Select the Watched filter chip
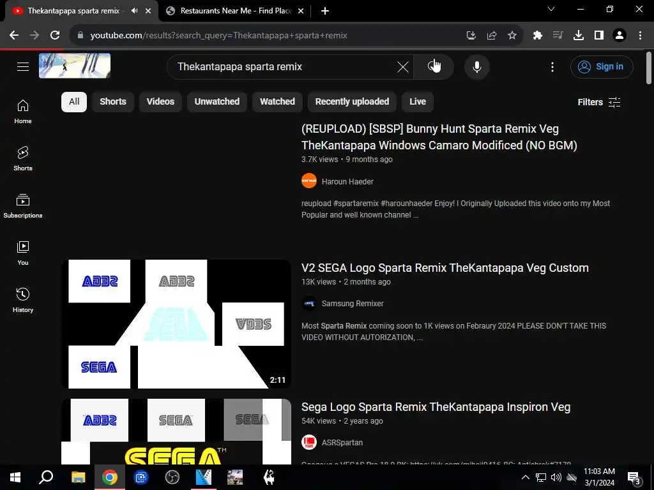 coord(277,101)
